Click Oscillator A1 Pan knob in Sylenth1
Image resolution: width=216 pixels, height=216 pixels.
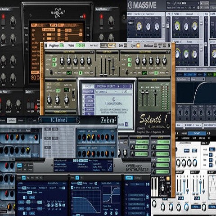point(89,61)
